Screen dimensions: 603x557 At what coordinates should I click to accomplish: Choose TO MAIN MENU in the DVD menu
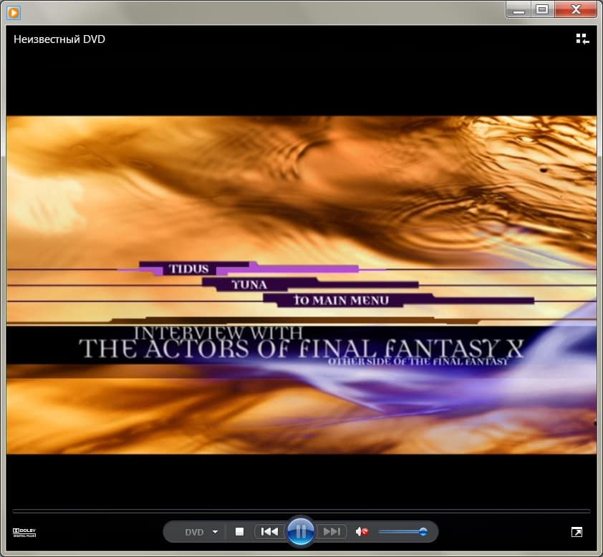341,300
